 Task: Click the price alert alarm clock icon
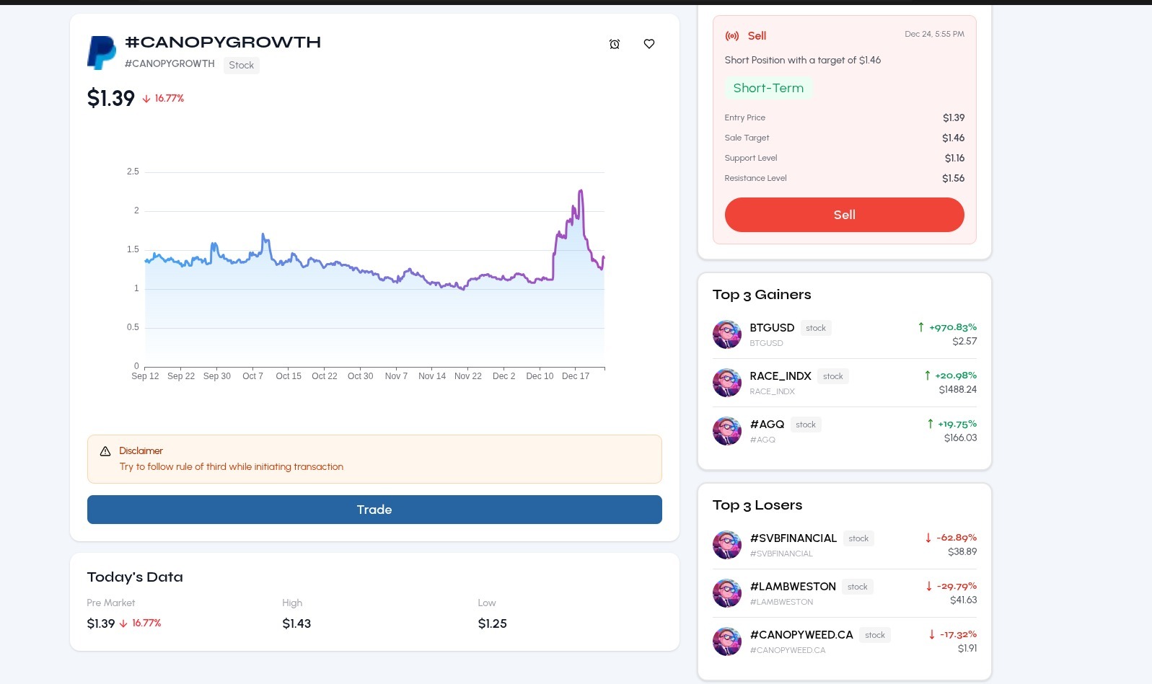click(615, 44)
